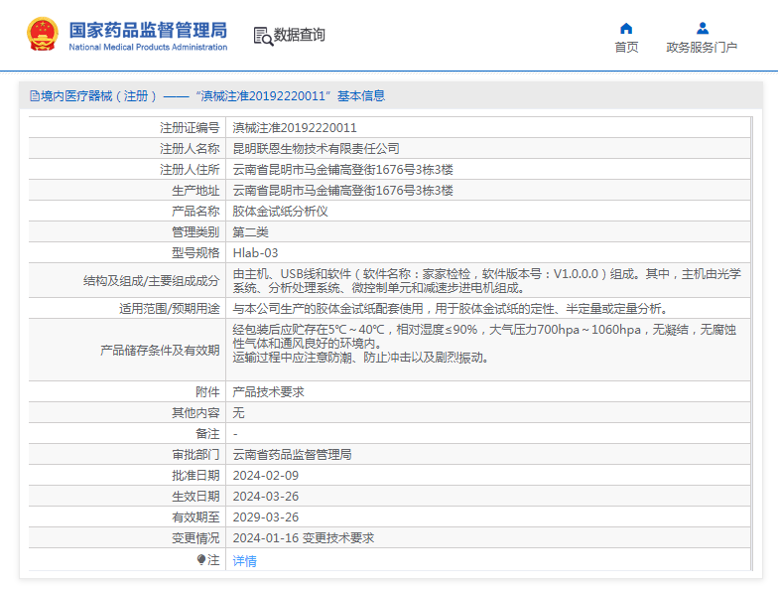Click the 注册人名称 row label
Screen dimensions: 778x590
click(190, 149)
